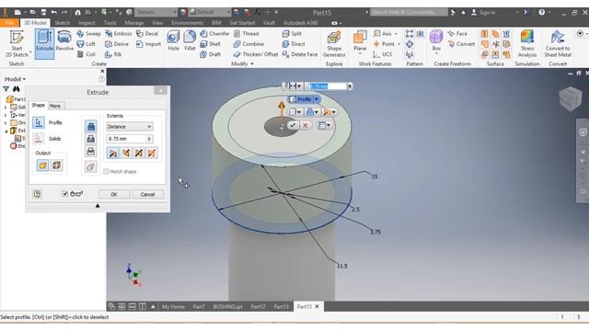Image resolution: width=589 pixels, height=331 pixels.
Task: Select Intersect operation in Extrude dialog
Action: pyautogui.click(x=91, y=151)
